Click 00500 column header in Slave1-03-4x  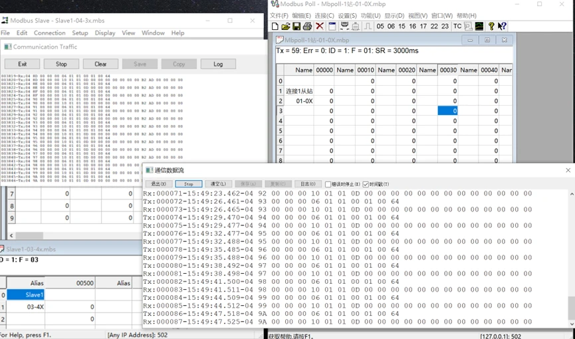pyautogui.click(x=70, y=283)
